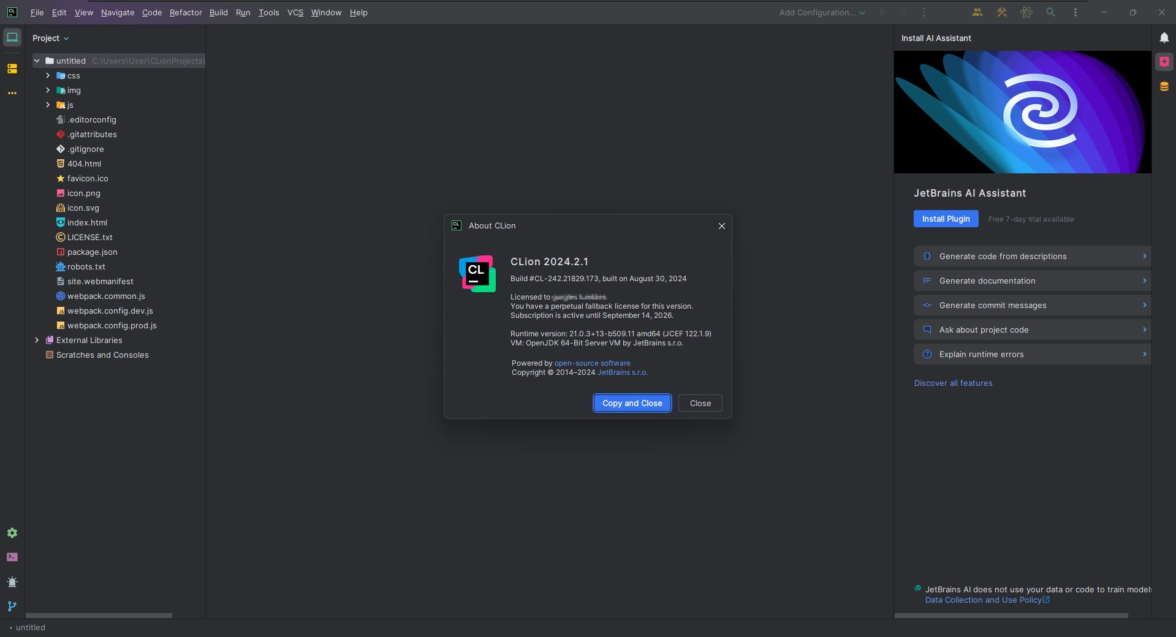The height and width of the screenshot is (637, 1176).
Task: Click Install Plugin button
Action: [x=946, y=219]
